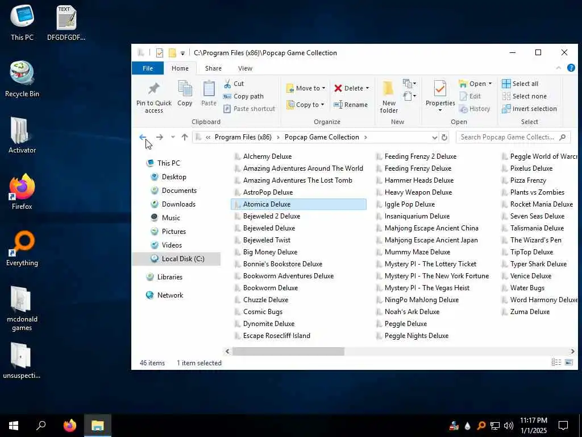Open the New item dropdown
The image size is (582, 437).
click(409, 84)
